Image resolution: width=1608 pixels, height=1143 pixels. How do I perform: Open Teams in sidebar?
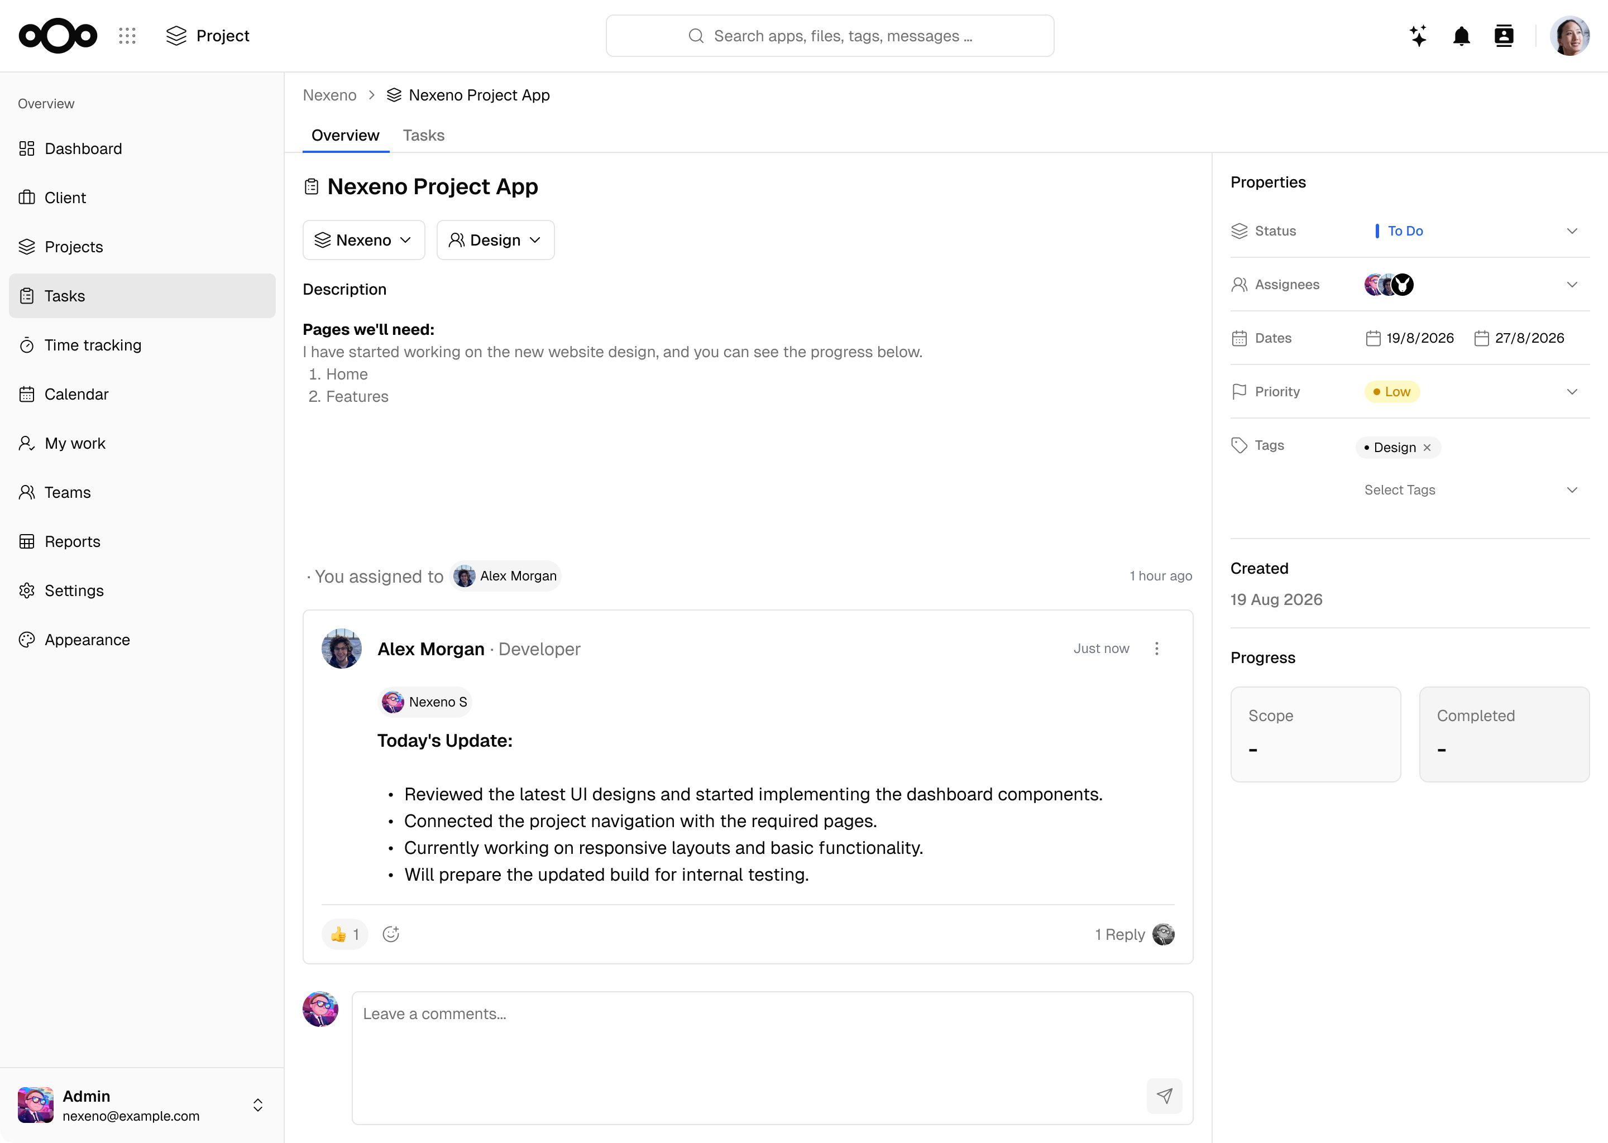142,493
